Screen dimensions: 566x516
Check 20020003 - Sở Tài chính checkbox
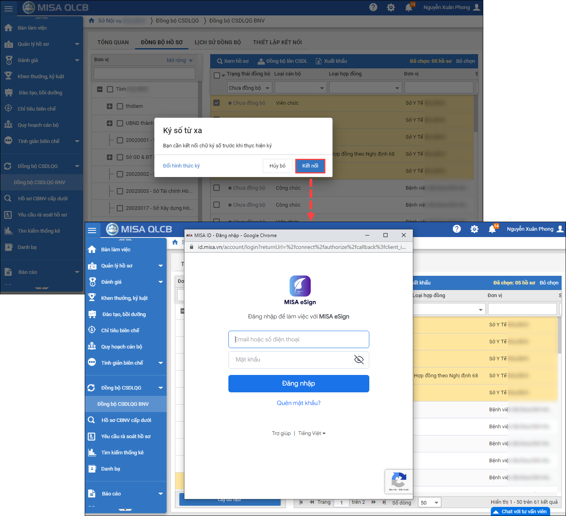(x=120, y=191)
